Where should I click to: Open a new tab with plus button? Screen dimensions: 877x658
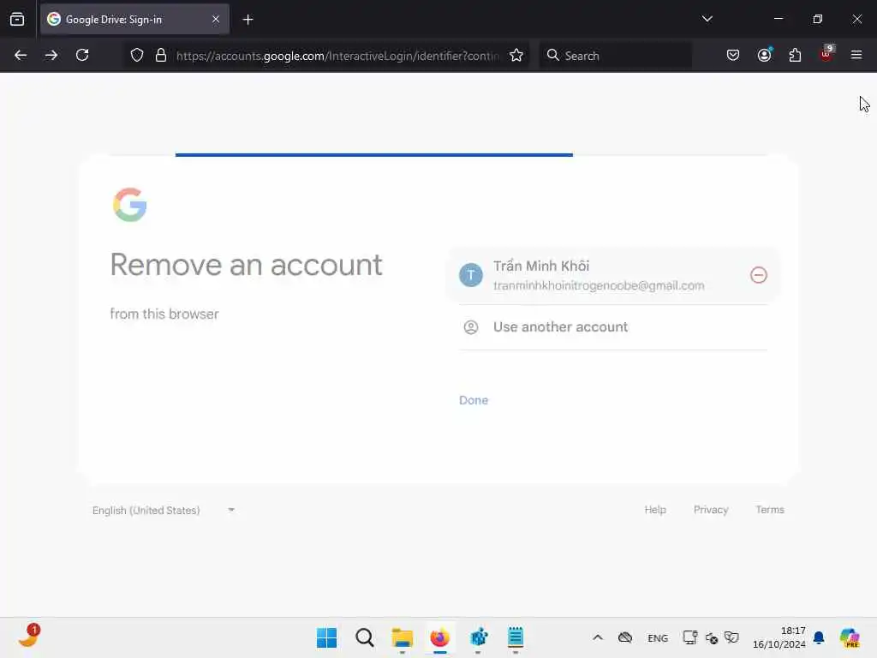pos(248,20)
